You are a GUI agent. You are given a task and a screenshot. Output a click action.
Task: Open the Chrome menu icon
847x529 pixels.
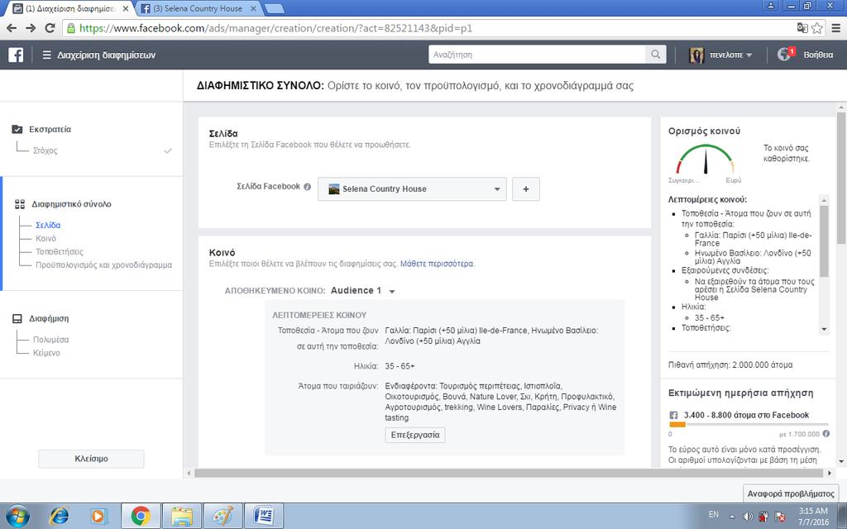(x=835, y=28)
